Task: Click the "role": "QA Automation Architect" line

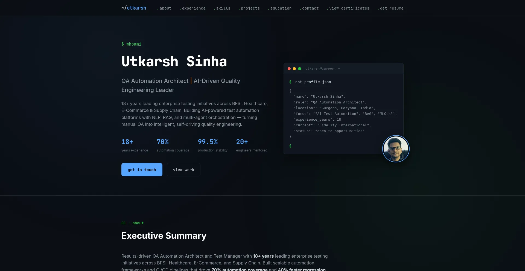Action: [x=330, y=102]
